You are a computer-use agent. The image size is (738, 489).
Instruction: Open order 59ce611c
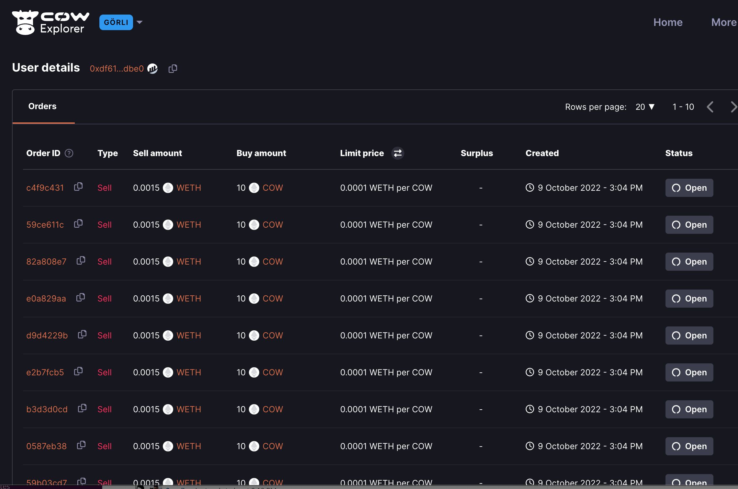[45, 225]
